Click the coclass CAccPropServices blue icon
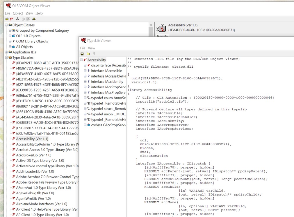The width and height of the screenshot is (294, 217). point(89,125)
